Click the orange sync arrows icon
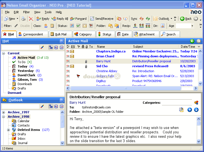The width and height of the screenshot is (204, 152). [x=141, y=19]
